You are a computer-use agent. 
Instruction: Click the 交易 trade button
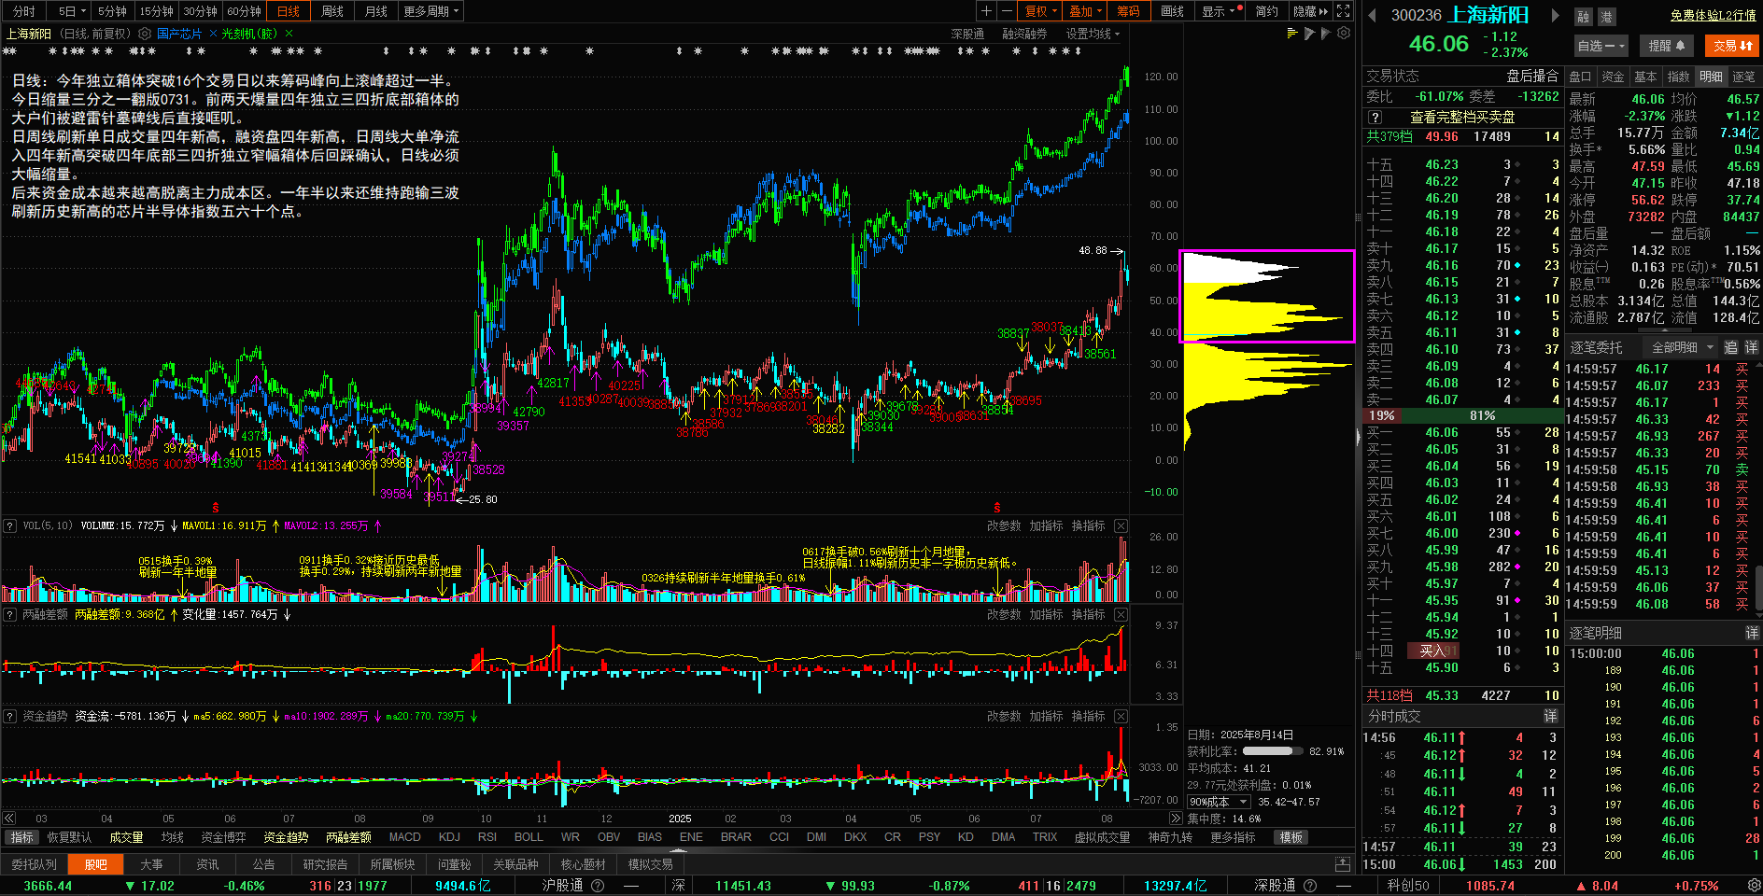[1732, 45]
